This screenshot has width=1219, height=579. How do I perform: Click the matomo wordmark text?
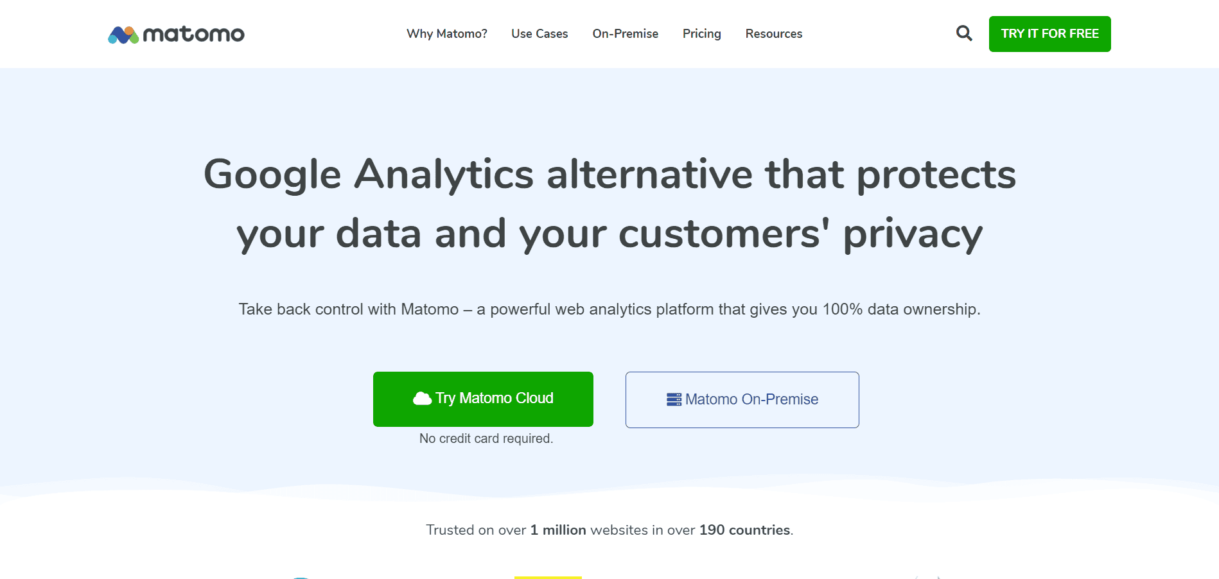pos(193,35)
